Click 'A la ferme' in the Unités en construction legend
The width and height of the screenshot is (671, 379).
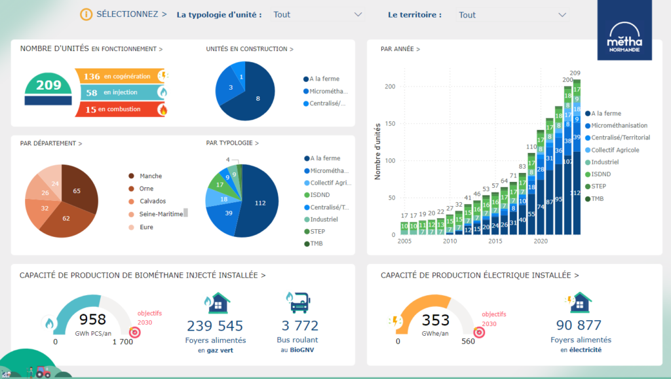pyautogui.click(x=324, y=79)
